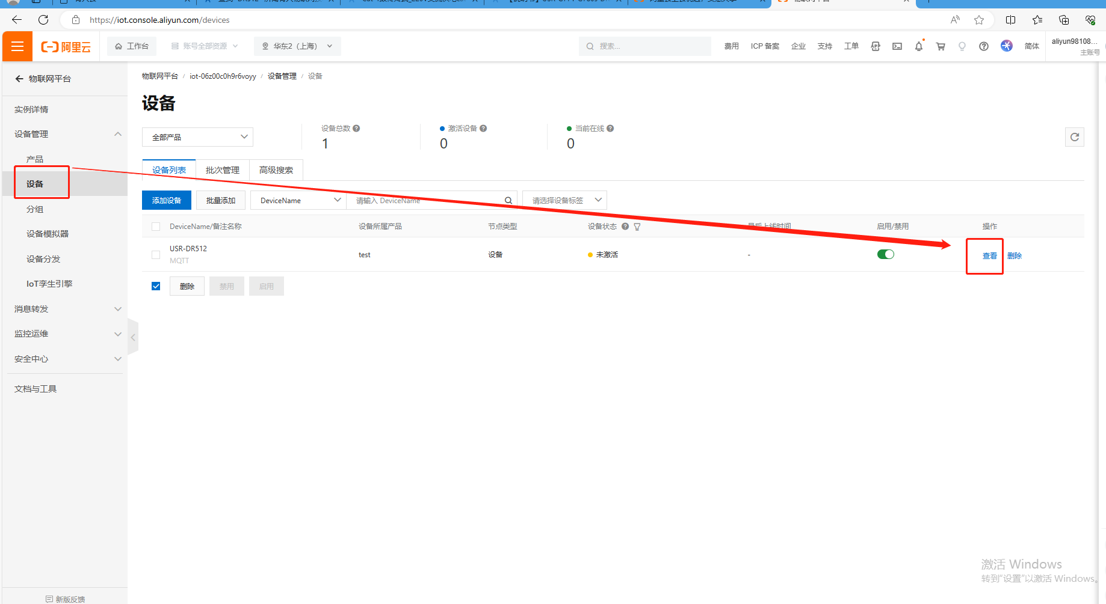Open the orange hamburger main menu
The image size is (1106, 604).
(17, 46)
